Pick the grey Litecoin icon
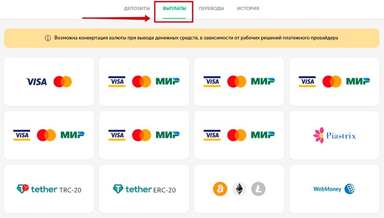 point(258,189)
